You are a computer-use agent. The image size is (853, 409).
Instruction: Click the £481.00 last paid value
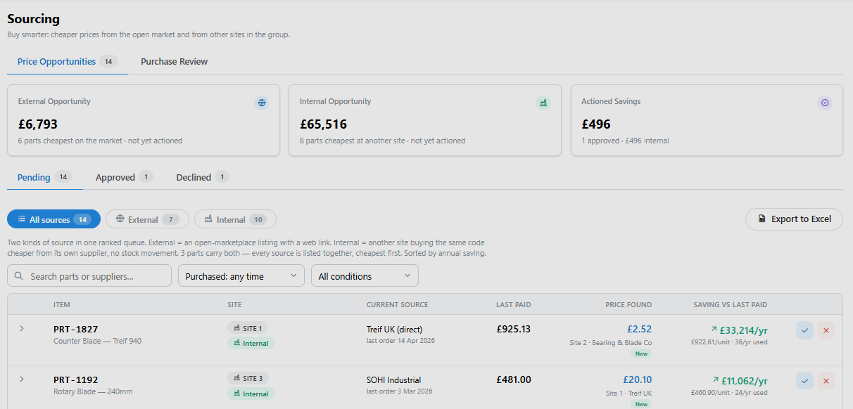coord(514,379)
